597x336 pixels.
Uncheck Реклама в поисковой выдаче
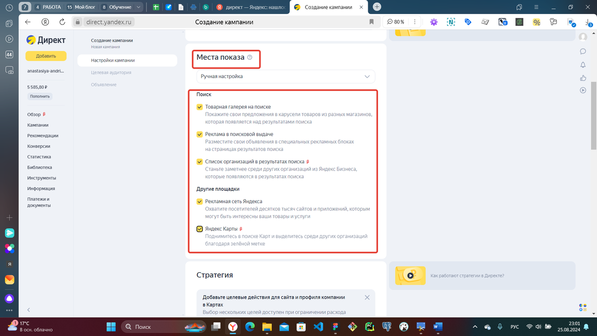tap(199, 134)
